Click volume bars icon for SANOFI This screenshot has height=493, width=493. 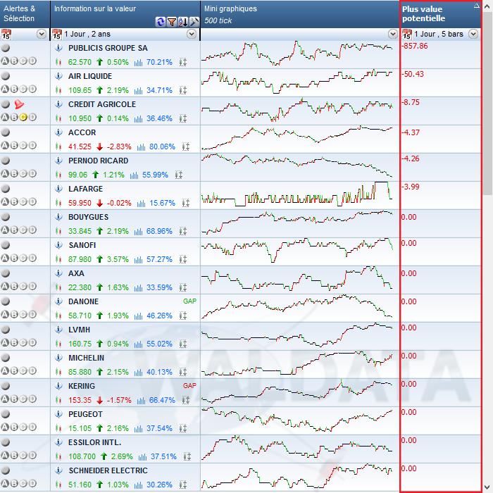[138, 260]
